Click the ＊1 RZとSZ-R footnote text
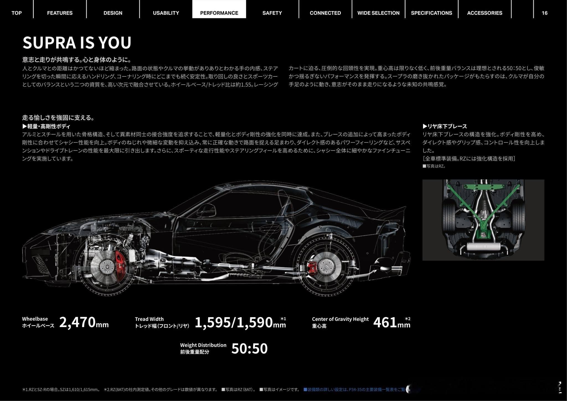567x401 pixels. click(61, 390)
